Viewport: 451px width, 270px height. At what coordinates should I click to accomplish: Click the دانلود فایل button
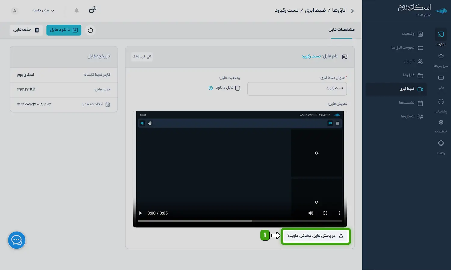pyautogui.click(x=64, y=30)
